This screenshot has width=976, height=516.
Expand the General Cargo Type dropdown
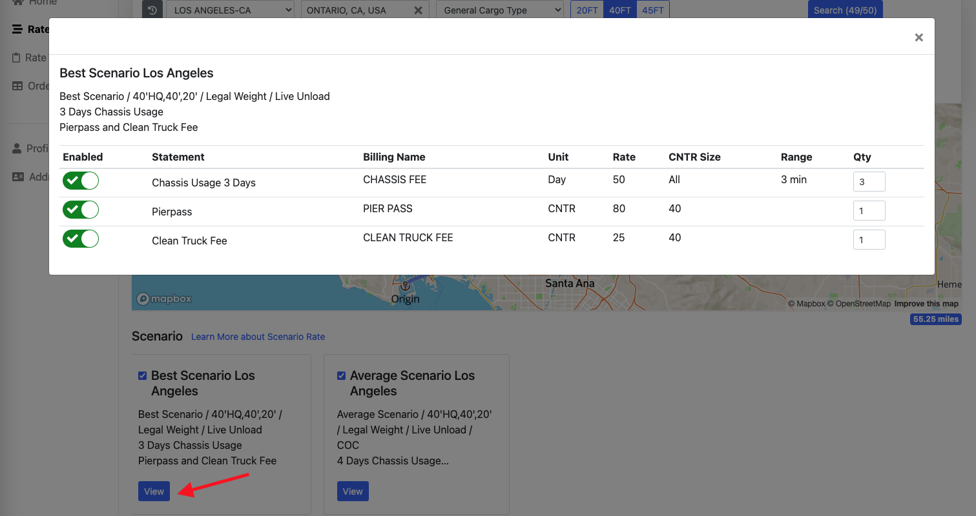tap(500, 10)
